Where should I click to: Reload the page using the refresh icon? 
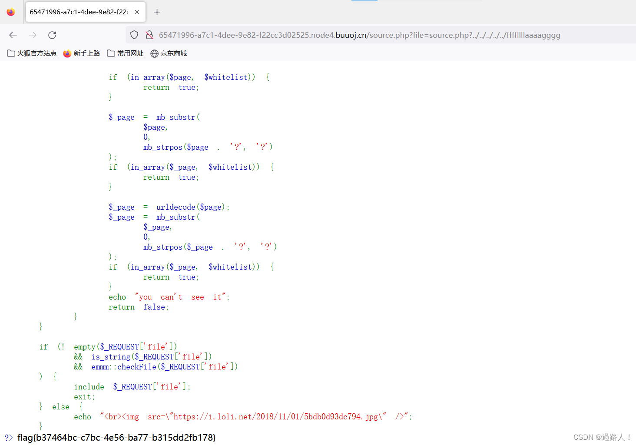tap(52, 35)
